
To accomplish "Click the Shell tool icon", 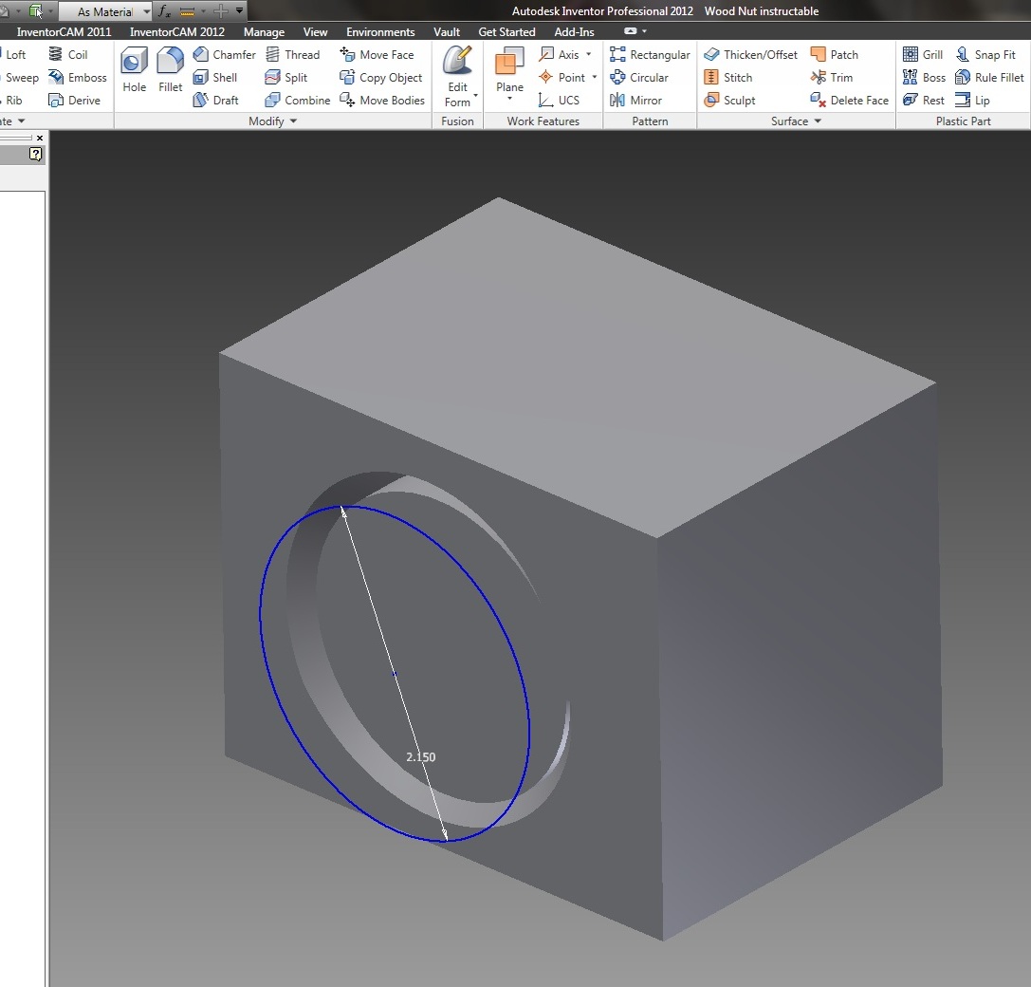I will [x=200, y=78].
